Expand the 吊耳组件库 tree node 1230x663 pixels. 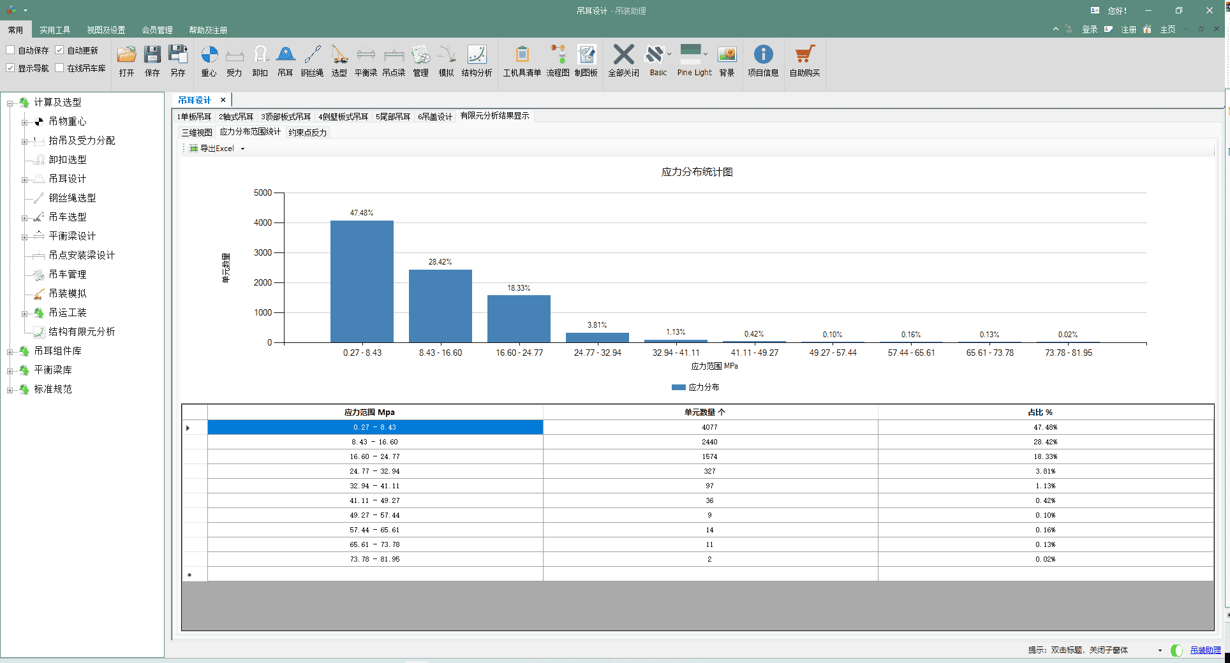point(10,351)
